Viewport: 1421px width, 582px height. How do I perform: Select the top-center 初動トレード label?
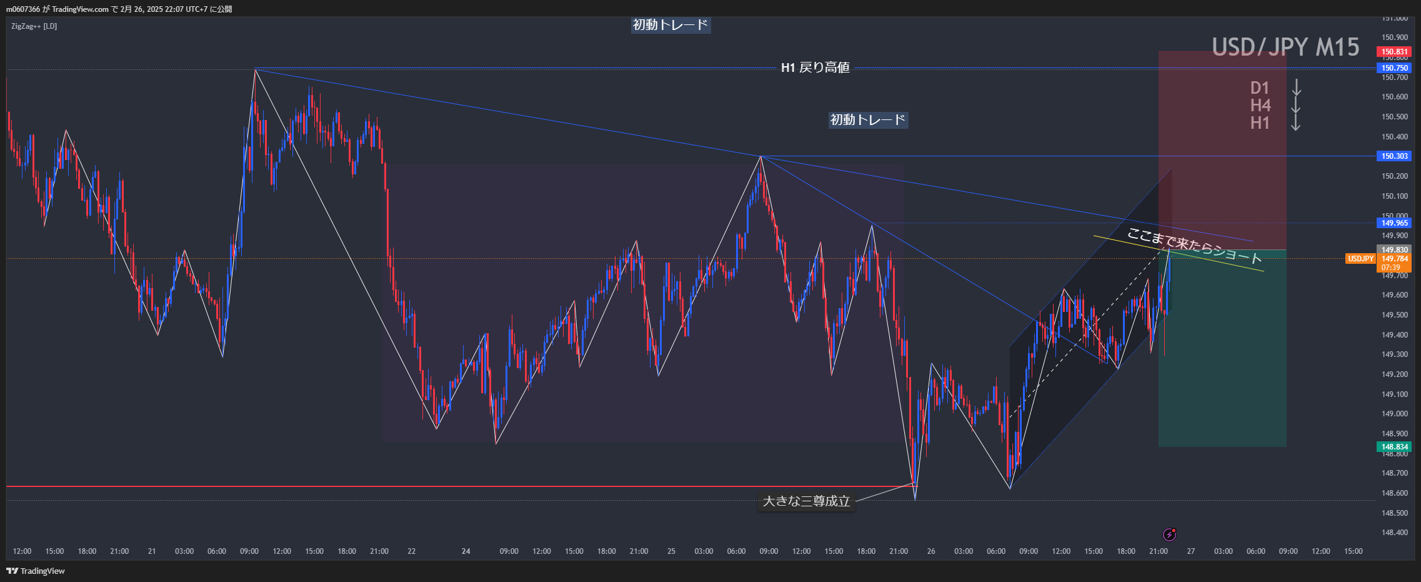(x=670, y=25)
